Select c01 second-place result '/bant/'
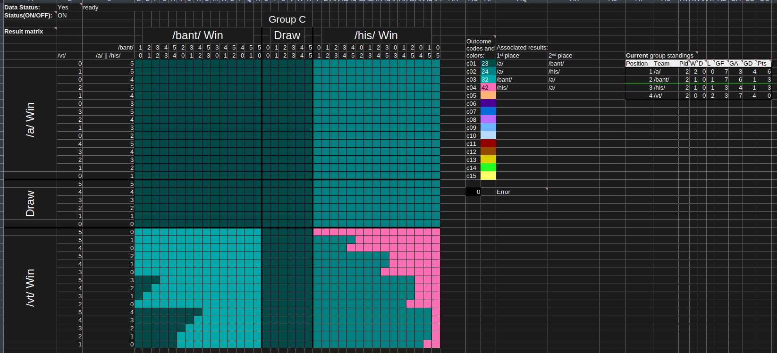777x353 pixels. tap(574, 64)
